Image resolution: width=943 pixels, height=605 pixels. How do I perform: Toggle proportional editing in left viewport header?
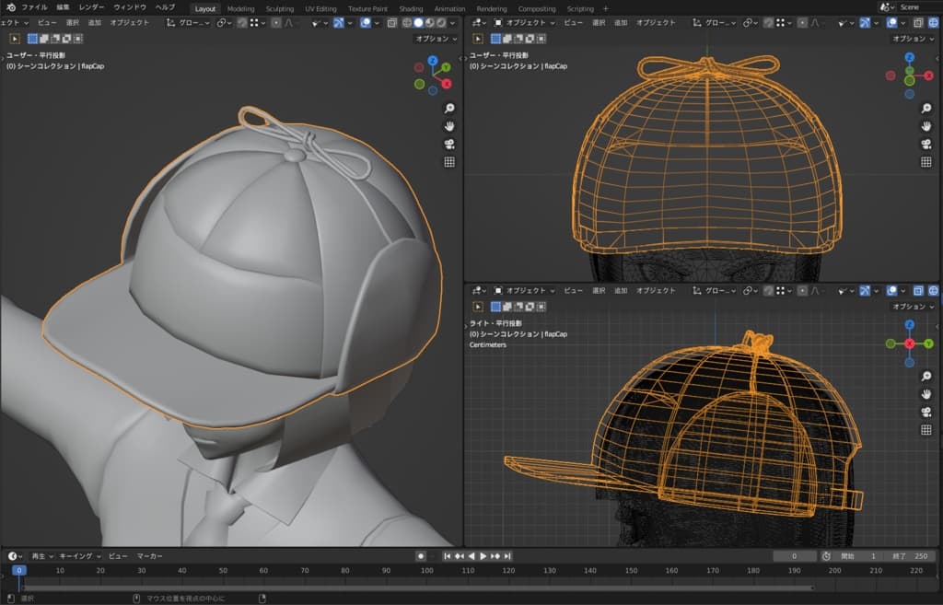(x=275, y=22)
